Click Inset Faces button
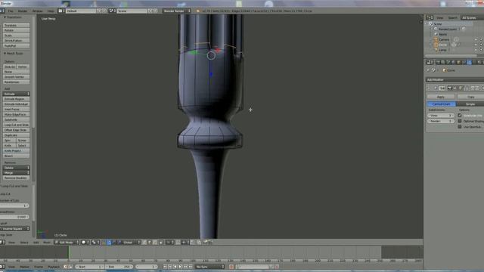 (16, 109)
